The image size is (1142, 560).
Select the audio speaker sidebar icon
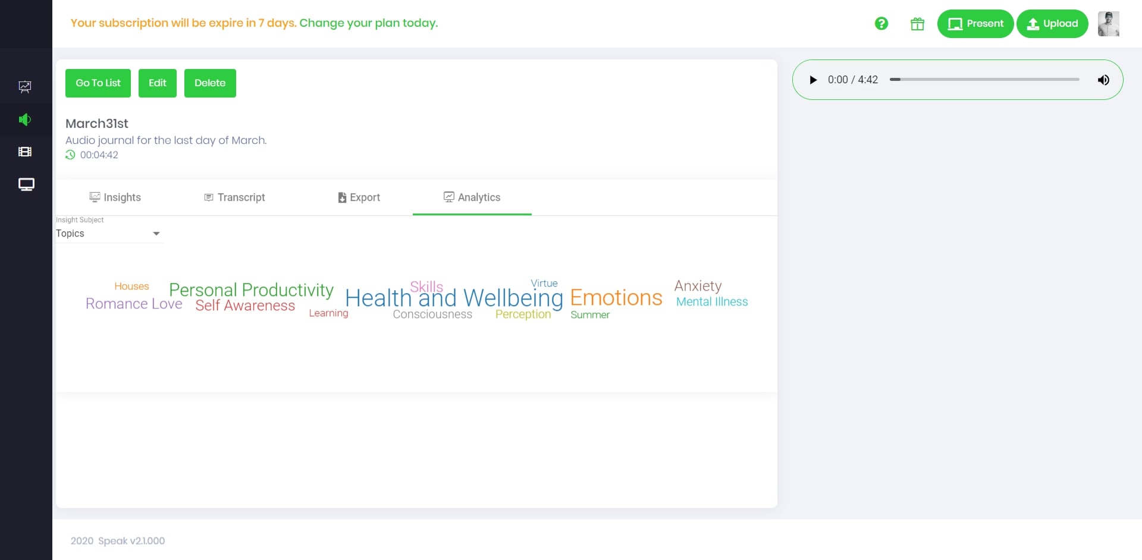pos(25,119)
